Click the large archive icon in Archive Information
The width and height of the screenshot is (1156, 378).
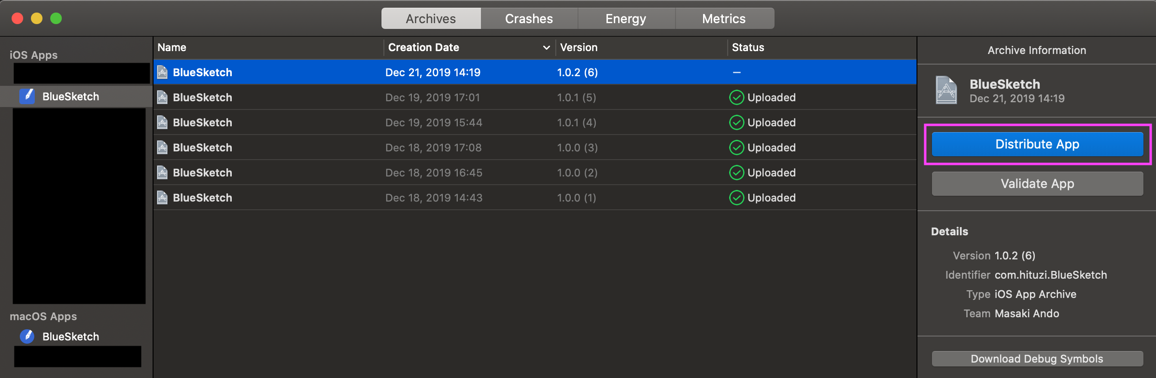[946, 90]
